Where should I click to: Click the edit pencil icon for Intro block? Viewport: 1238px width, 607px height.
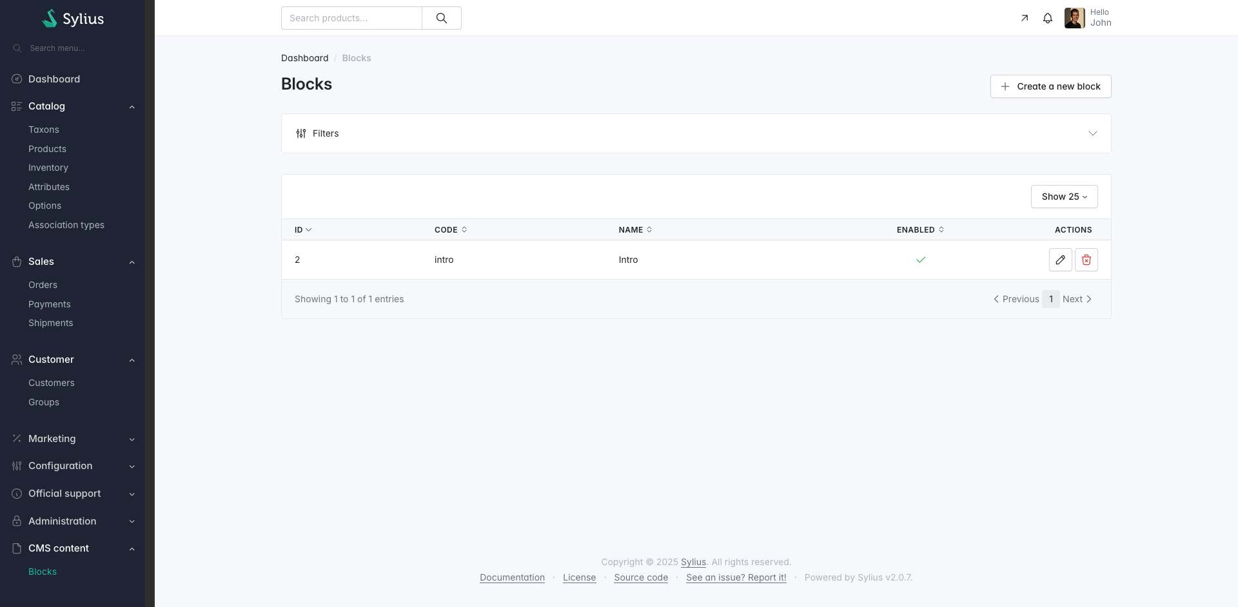coord(1060,260)
